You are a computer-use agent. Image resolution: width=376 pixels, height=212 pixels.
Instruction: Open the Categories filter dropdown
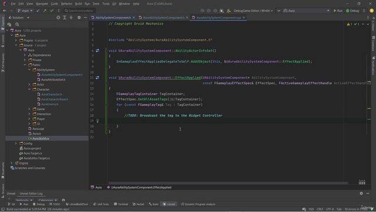coord(48,200)
